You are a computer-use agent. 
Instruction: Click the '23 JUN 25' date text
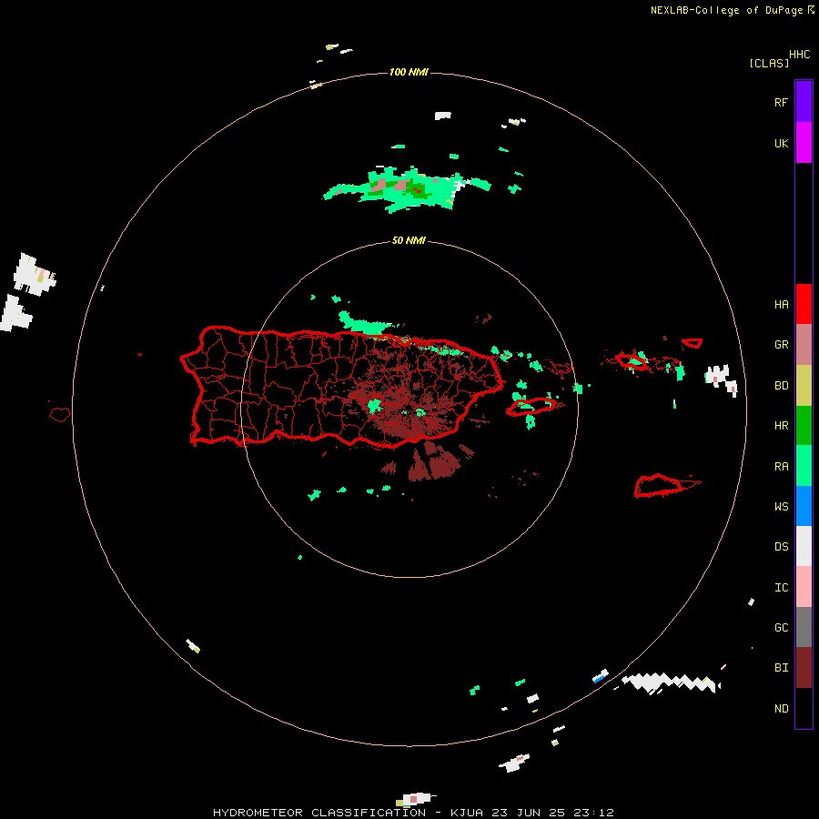click(529, 813)
